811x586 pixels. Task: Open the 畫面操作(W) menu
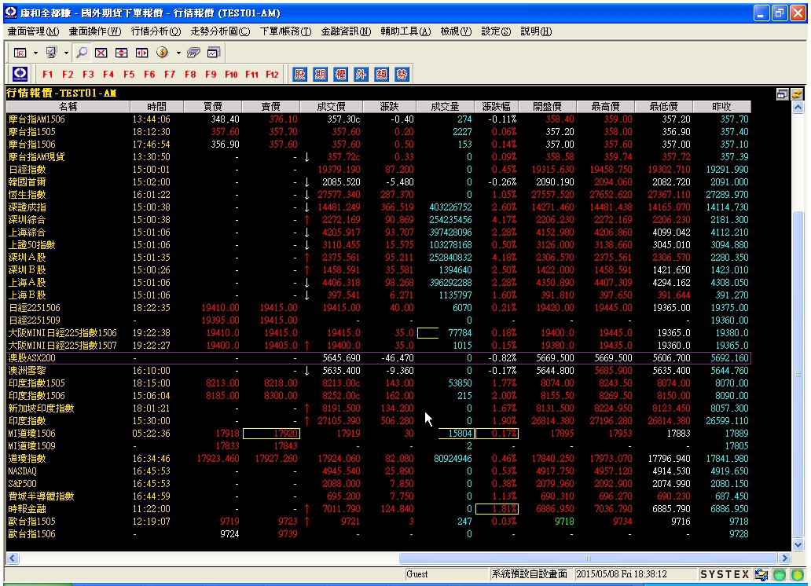pos(94,31)
